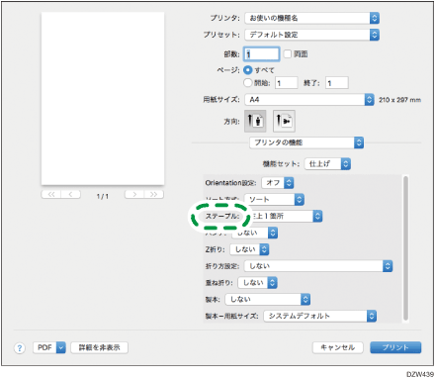Open the ステープル dropdown

click(285, 216)
